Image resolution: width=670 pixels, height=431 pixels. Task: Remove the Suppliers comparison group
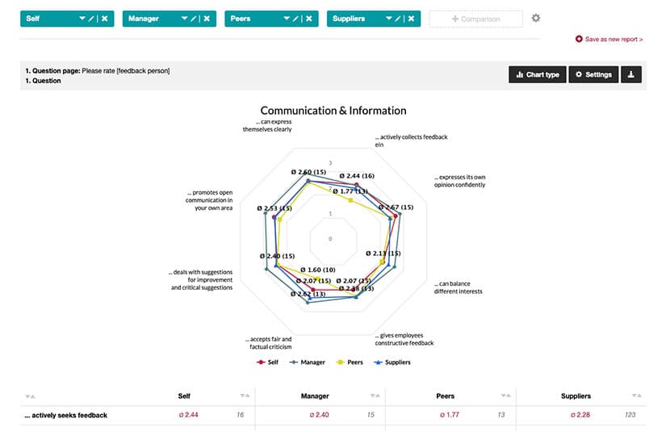point(411,19)
